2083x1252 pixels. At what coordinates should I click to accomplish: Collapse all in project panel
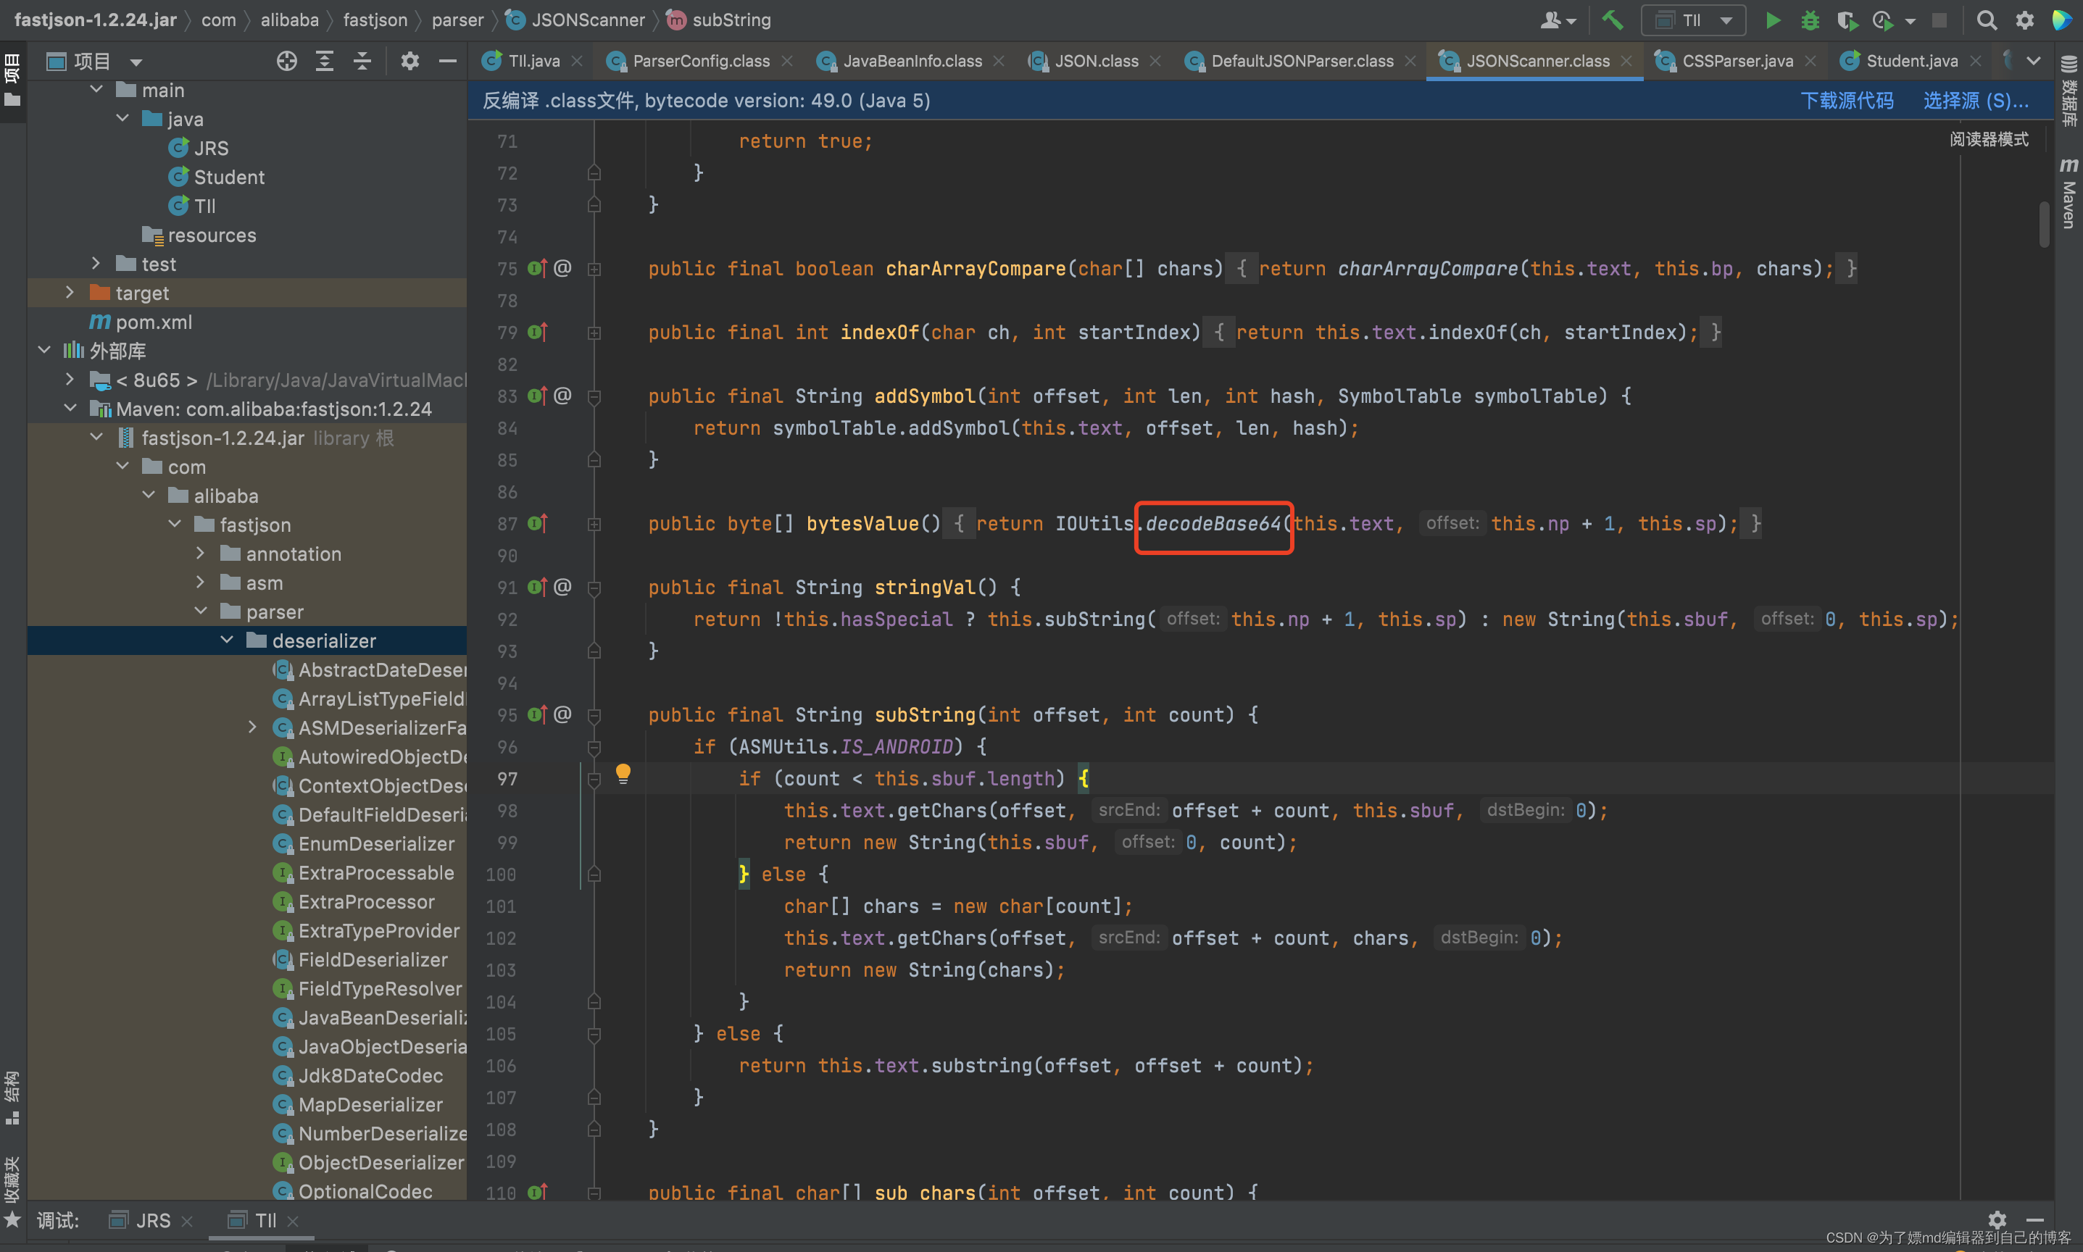(362, 61)
